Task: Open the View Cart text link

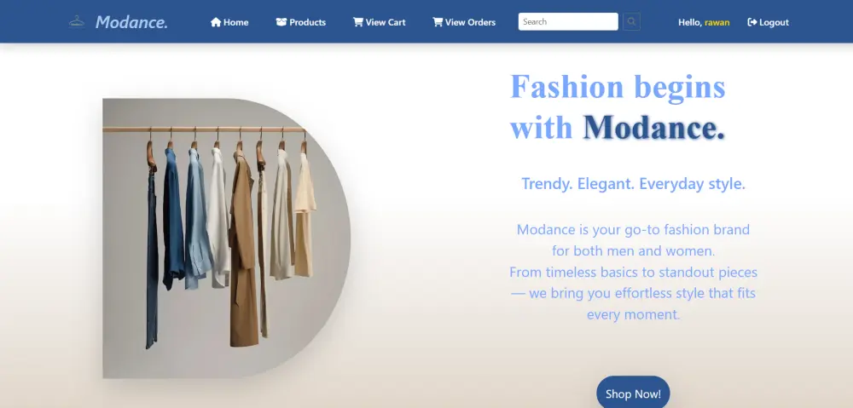Action: point(386,22)
